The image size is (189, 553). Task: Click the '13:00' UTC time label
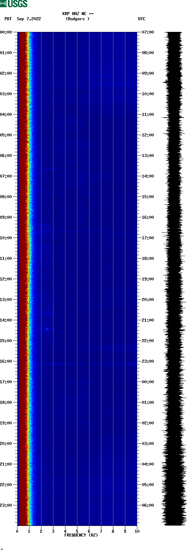pyautogui.click(x=148, y=156)
